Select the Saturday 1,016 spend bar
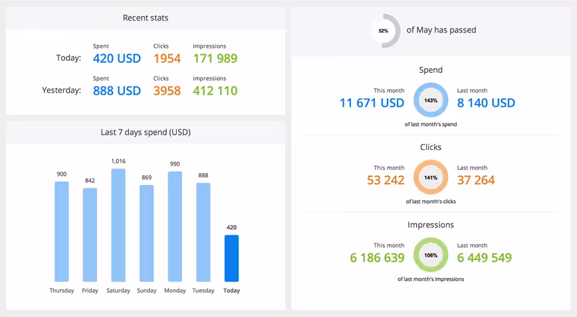Screen dimensions: 577x317 [x=118, y=225]
